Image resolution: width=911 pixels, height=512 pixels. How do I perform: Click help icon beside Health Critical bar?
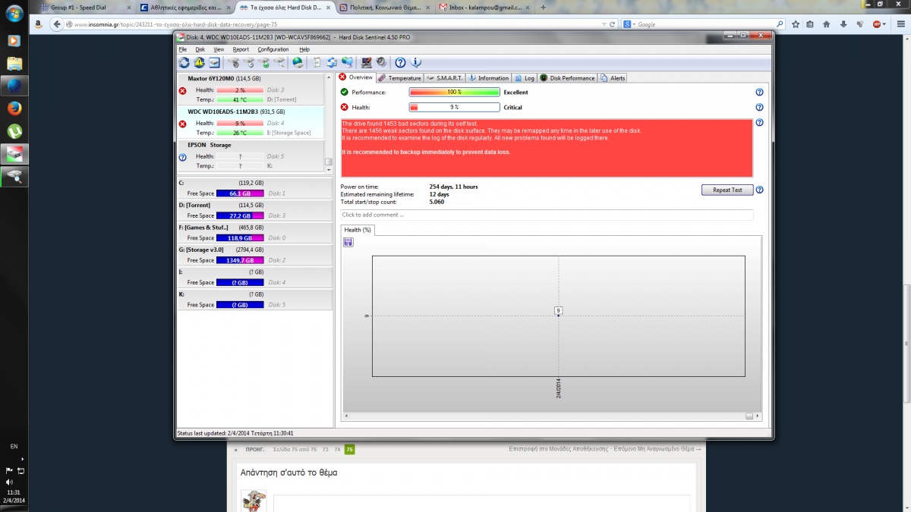[x=759, y=107]
